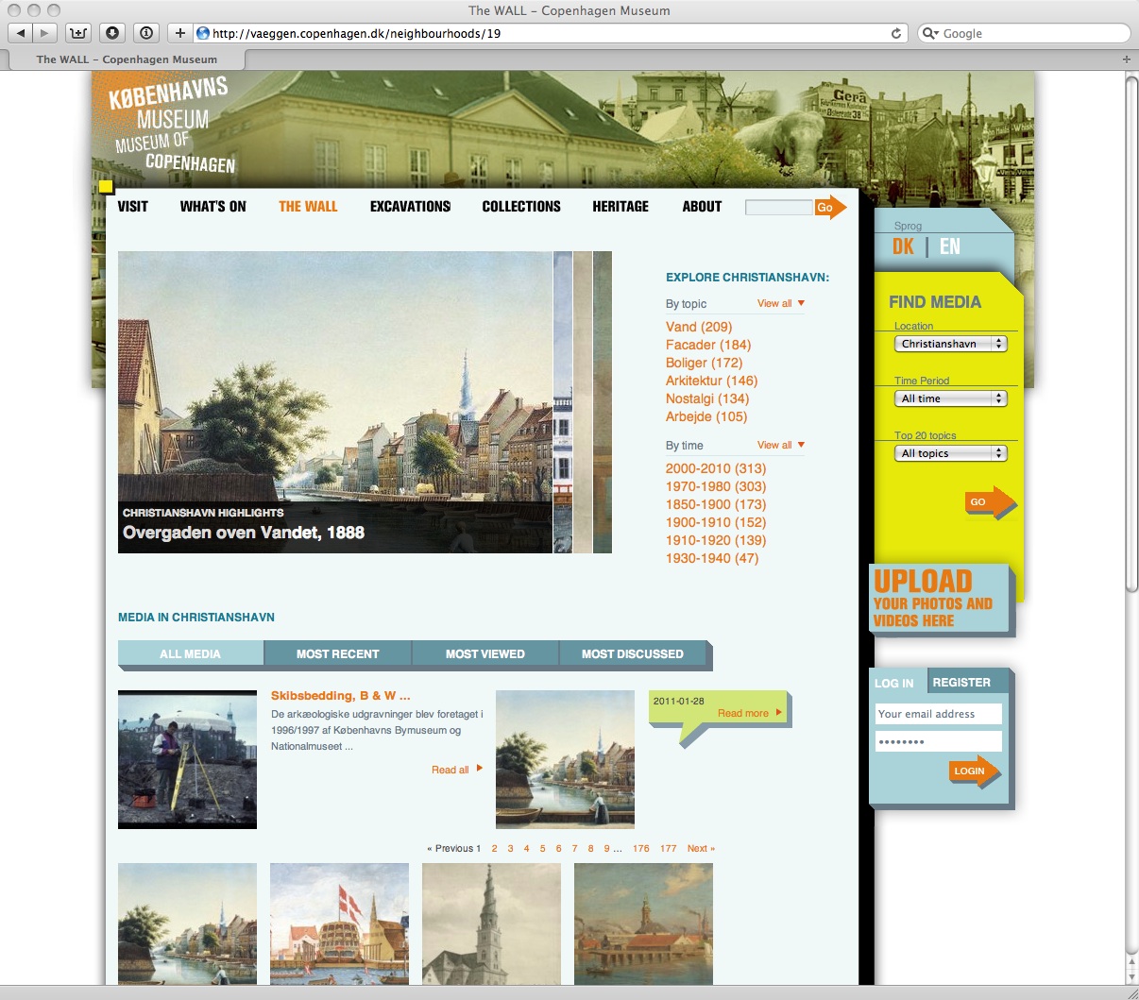This screenshot has height=1000, width=1139.
Task: Click the info toolbar icon
Action: 146,33
